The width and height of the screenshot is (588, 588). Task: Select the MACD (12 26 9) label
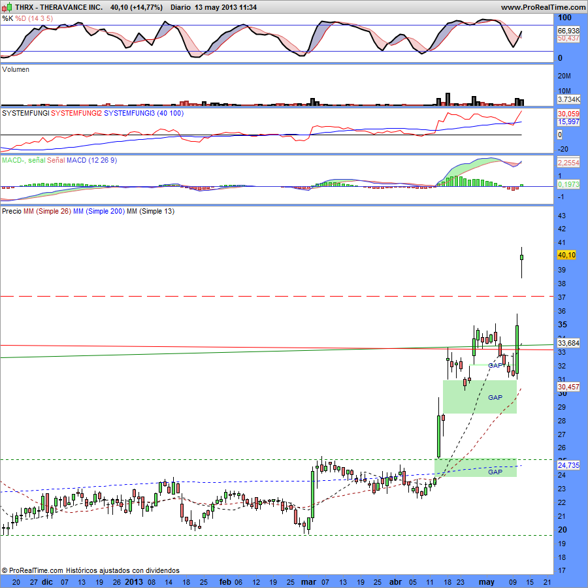tap(92, 160)
